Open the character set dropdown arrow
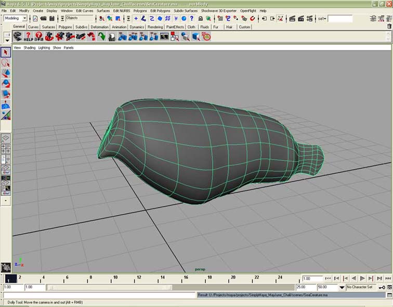 (342, 287)
